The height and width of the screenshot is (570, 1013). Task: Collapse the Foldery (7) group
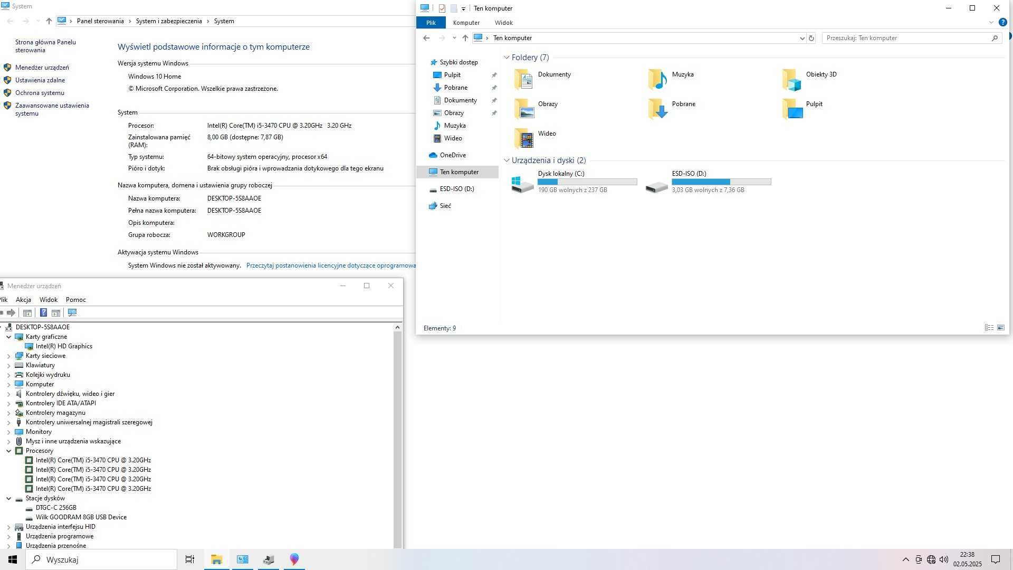pyautogui.click(x=506, y=58)
